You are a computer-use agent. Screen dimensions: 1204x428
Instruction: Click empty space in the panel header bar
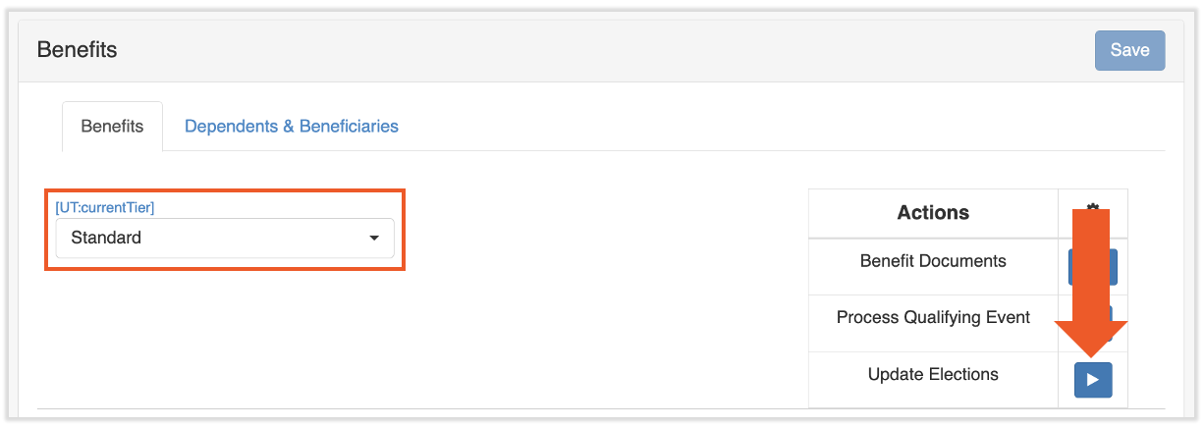click(x=589, y=49)
